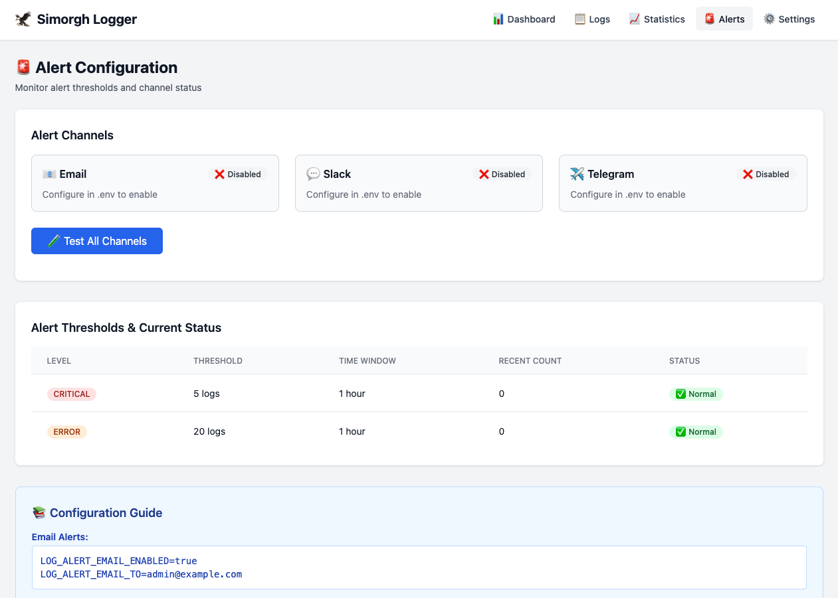Viewport: 838px width, 598px height.
Task: Click the Email envelope icon
Action: coord(49,174)
